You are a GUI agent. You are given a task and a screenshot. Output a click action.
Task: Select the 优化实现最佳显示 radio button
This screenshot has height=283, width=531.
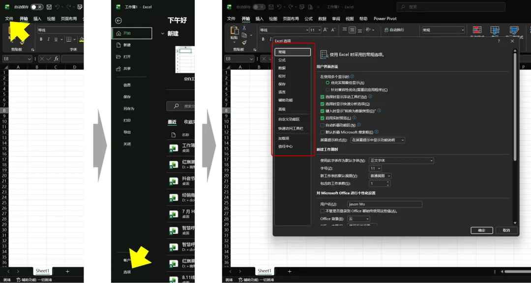pyautogui.click(x=327, y=83)
